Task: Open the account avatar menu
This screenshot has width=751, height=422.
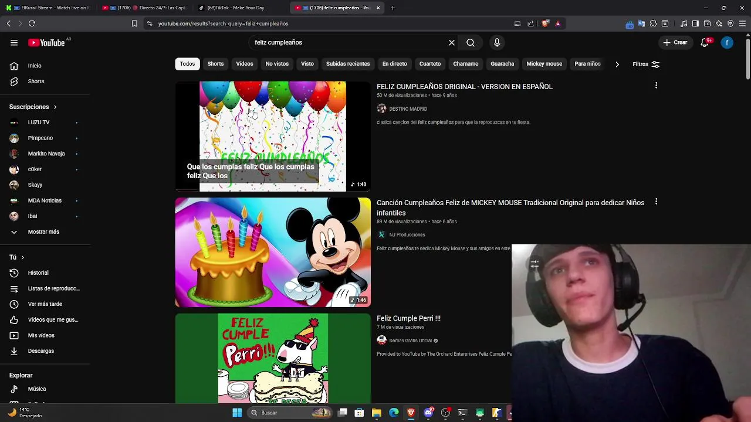Action: point(727,42)
